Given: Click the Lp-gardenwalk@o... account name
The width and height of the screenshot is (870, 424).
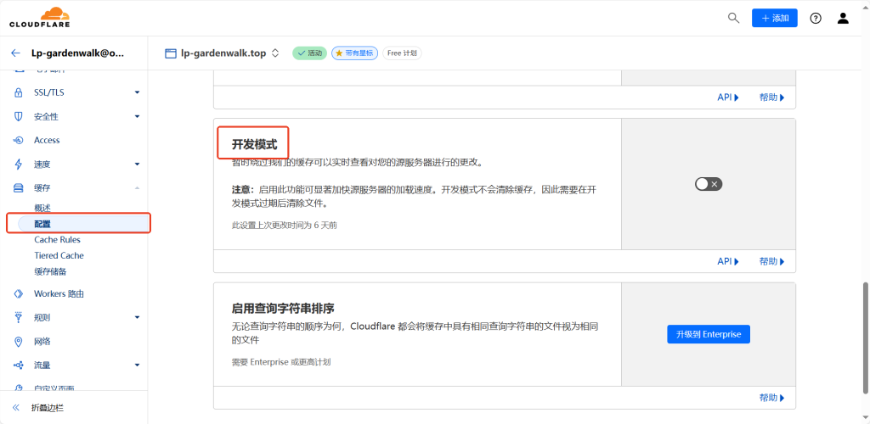Looking at the screenshot, I should point(78,53).
